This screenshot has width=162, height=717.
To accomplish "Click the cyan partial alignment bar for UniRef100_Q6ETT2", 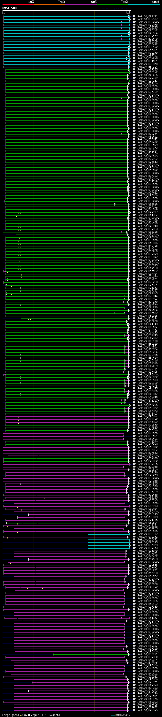I will (x=109, y=534).
